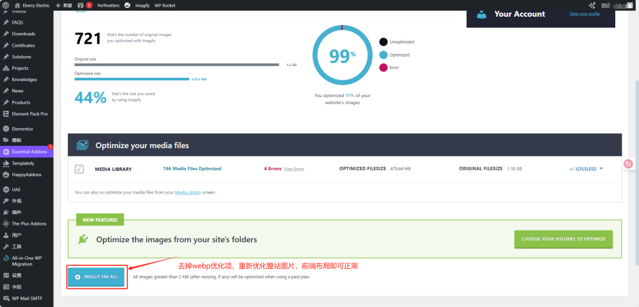Click the View Errors link

point(294,169)
